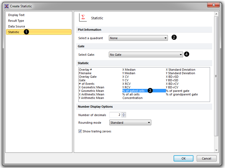Decrease the number of decimals
Image resolution: width=225 pixels, height=168 pixels.
tap(124, 116)
